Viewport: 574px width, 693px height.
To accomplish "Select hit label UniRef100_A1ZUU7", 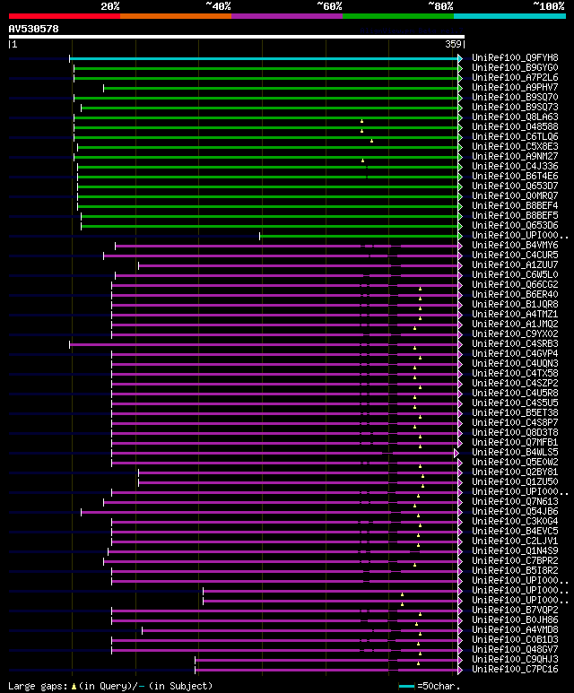I will 515,264.
